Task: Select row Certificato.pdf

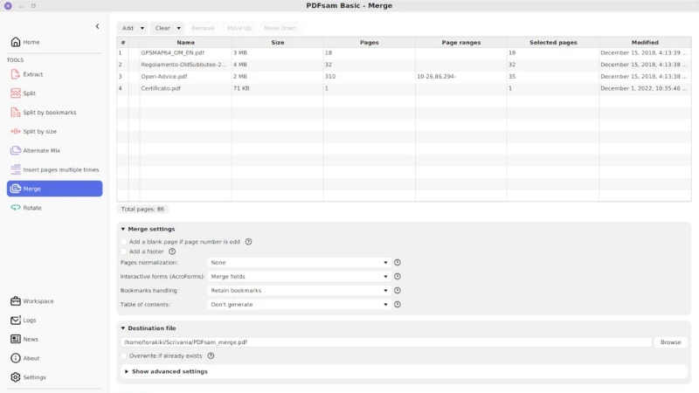Action: (404, 88)
